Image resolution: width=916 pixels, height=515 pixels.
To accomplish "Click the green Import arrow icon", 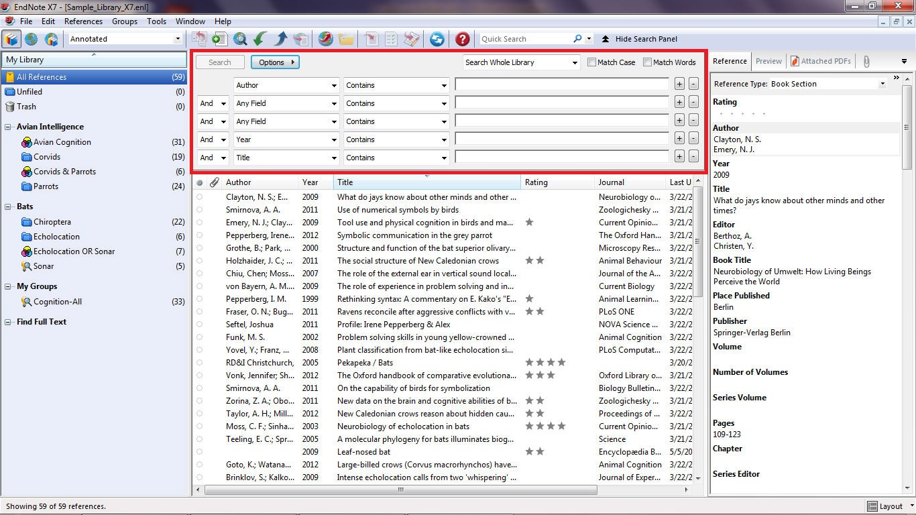I will coord(260,39).
